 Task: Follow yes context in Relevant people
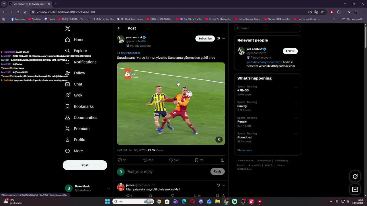(x=290, y=51)
